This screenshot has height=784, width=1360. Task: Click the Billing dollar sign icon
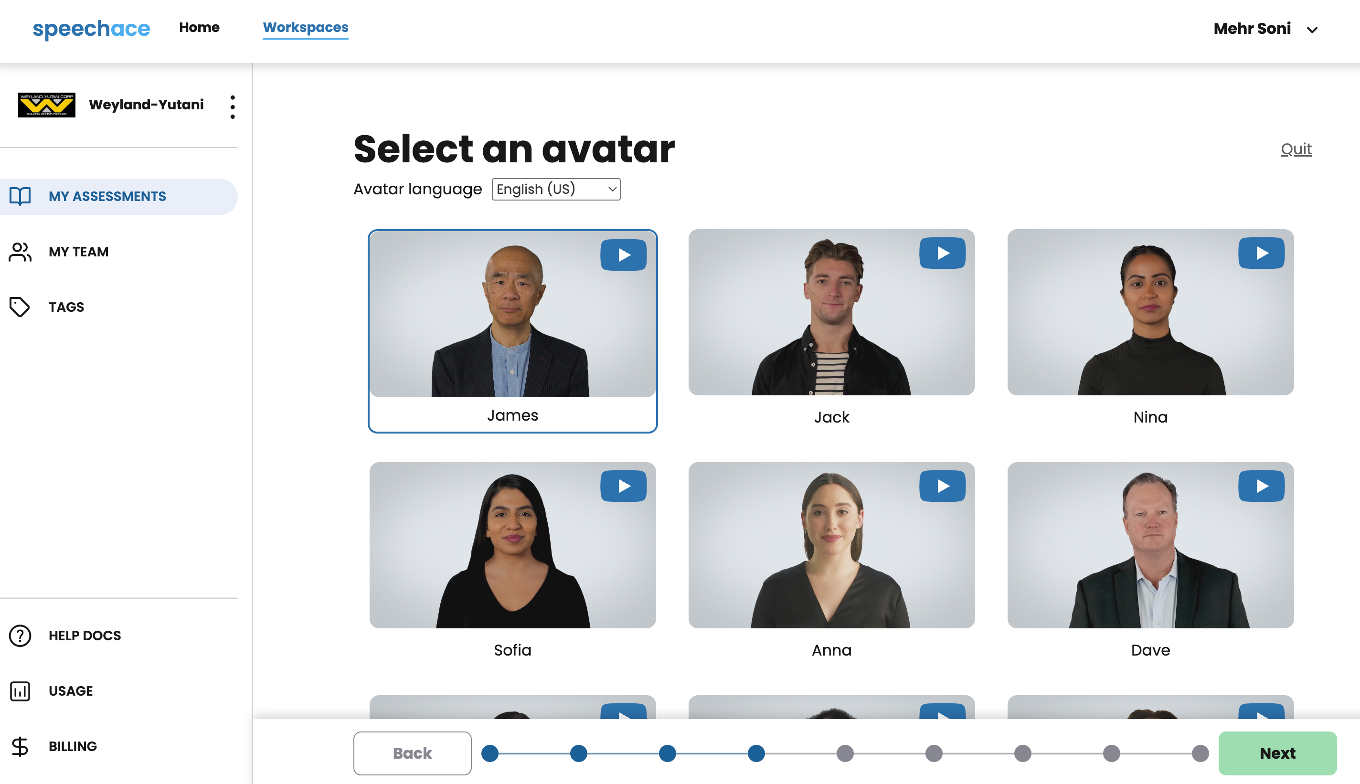click(x=20, y=746)
